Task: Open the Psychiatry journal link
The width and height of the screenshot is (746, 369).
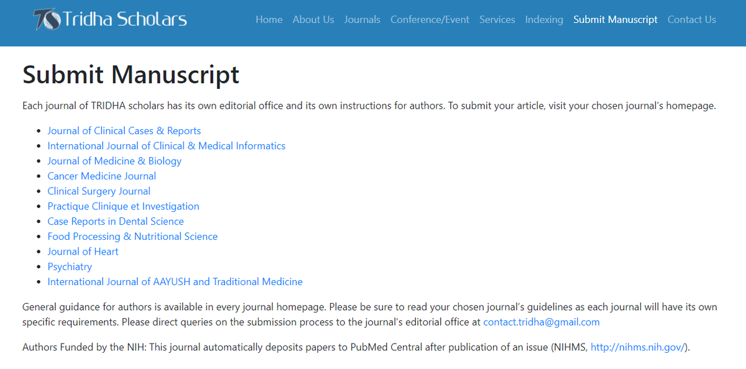Action: pyautogui.click(x=70, y=266)
